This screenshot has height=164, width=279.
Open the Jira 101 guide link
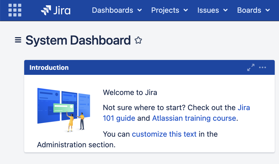[119, 118]
